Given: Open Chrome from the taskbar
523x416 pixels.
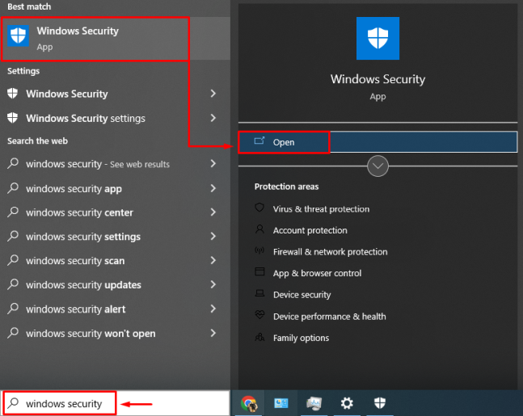Looking at the screenshot, I should point(249,403).
